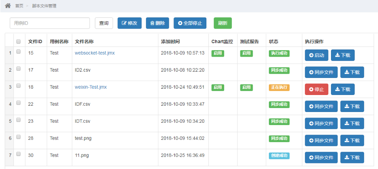Click 启动 for websocket-test.jmx
Screen dimensions: 378x169
(316, 55)
